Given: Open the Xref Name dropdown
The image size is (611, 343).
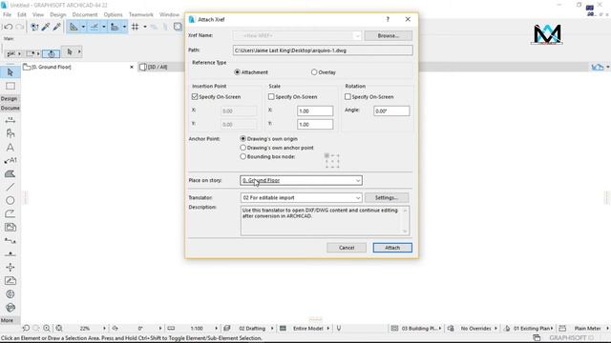Looking at the screenshot, I should point(297,36).
